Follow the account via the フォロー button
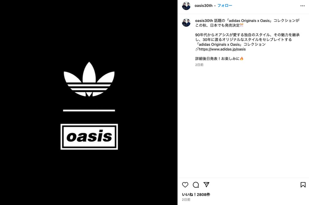The width and height of the screenshot is (309, 205). pos(225,6)
